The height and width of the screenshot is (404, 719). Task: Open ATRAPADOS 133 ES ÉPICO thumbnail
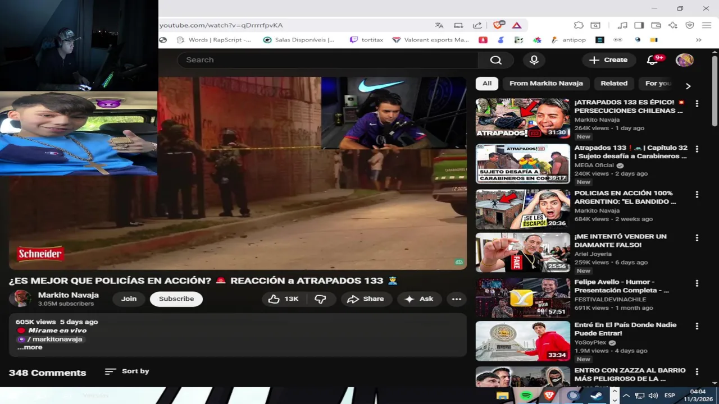pyautogui.click(x=522, y=118)
